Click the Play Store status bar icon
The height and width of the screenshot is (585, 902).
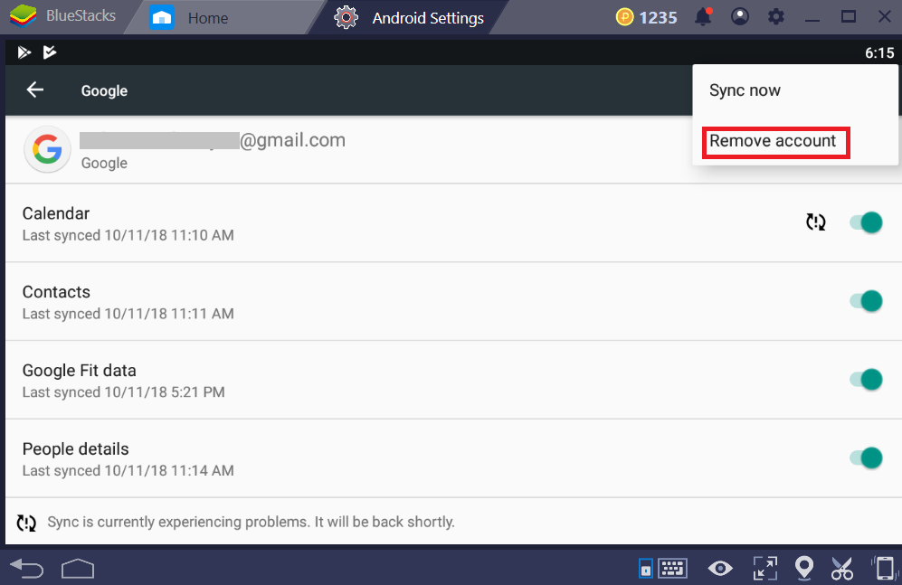point(24,52)
